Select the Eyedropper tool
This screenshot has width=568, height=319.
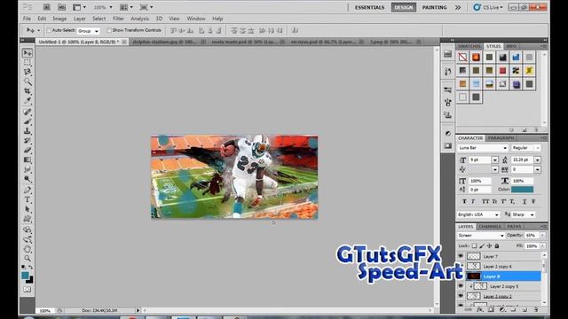tap(28, 100)
